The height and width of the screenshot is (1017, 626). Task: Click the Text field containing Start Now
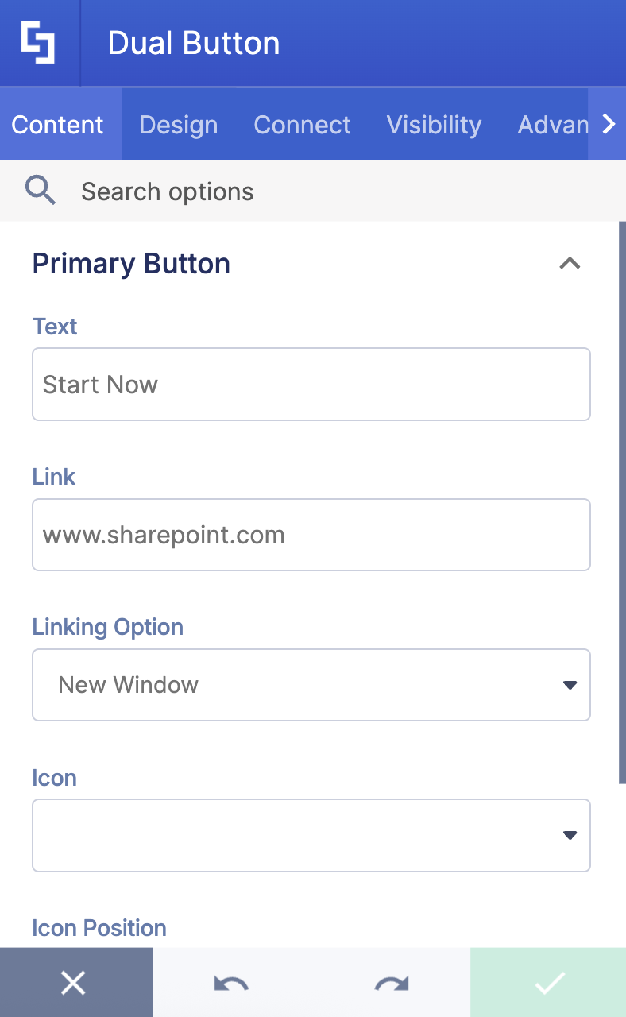tap(311, 384)
